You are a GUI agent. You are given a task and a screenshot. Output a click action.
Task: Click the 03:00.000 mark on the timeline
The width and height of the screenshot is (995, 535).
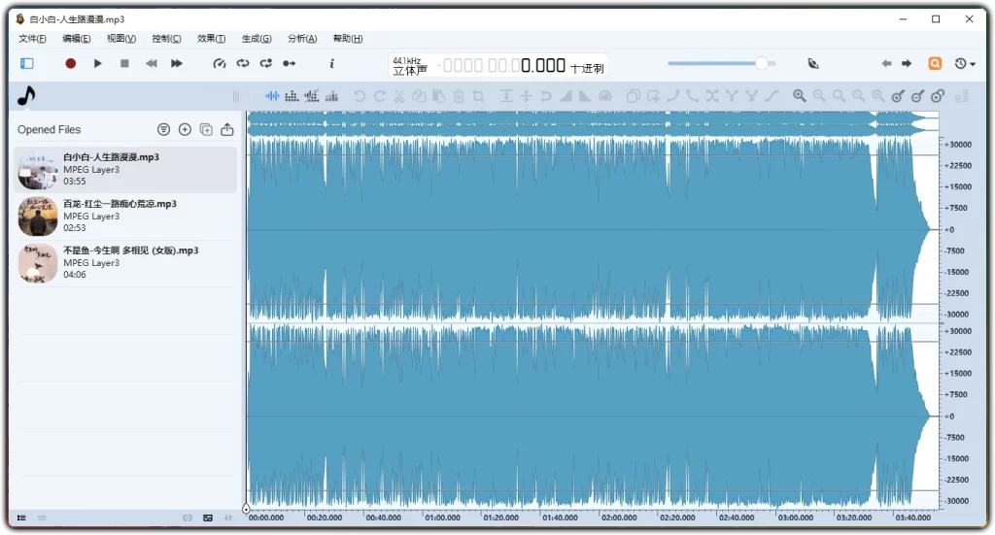tap(795, 518)
